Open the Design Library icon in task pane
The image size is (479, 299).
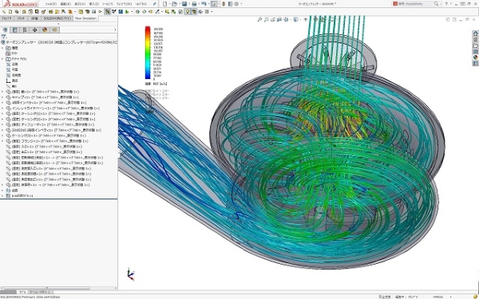[x=475, y=40]
